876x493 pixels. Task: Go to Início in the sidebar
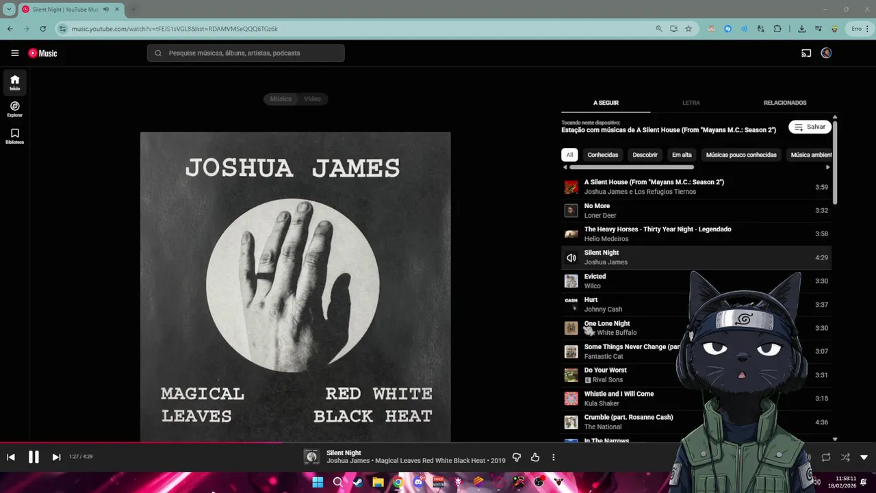(14, 83)
